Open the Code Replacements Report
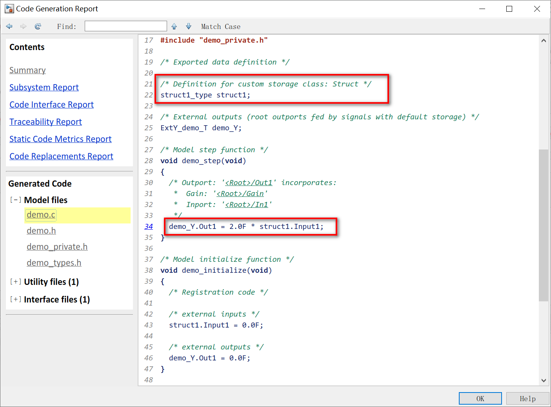 pyautogui.click(x=61, y=156)
